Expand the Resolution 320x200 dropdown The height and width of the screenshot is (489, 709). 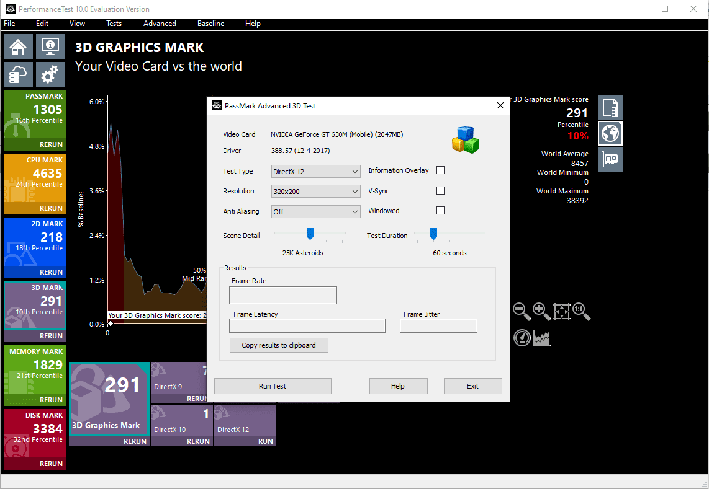[x=315, y=192]
